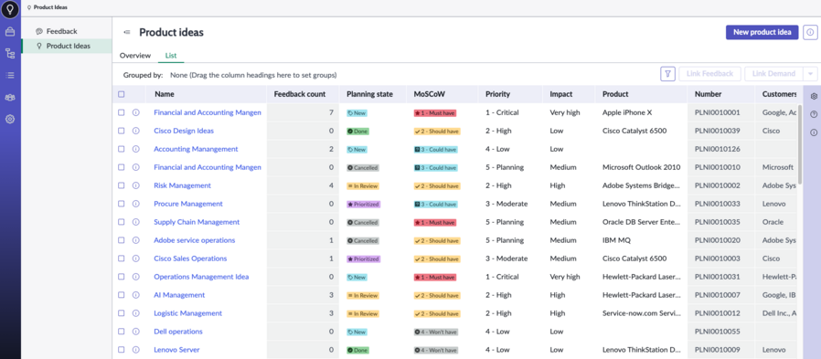Open info icon for Risk Management row
The image size is (821, 359).
coord(135,185)
